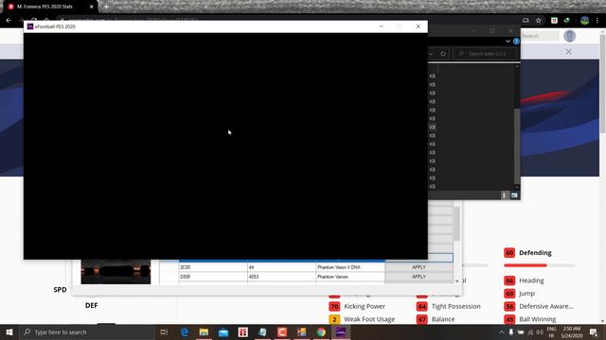
Task: Click APPLY for Phantom Venom
Action: pos(419,277)
